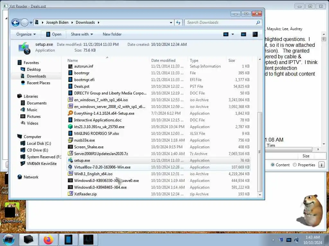This screenshot has width=329, height=246.
Task: Select the XstReader.zip file icon
Action: (70, 194)
